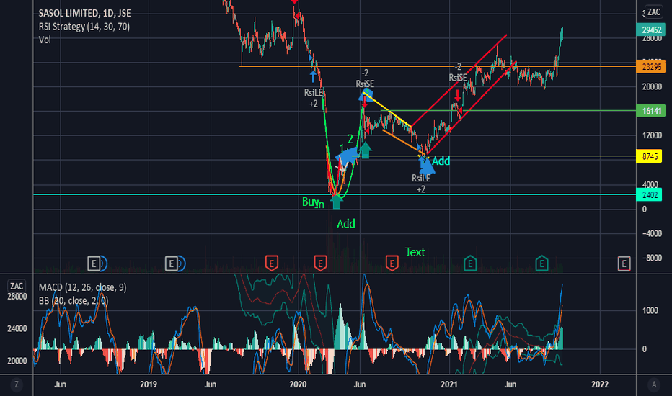Click the 2020 label on the time axis
Viewport: 672px width, 396px height.
click(x=298, y=384)
